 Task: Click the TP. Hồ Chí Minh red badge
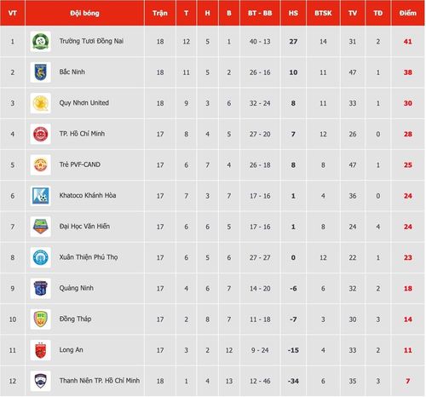click(x=40, y=134)
